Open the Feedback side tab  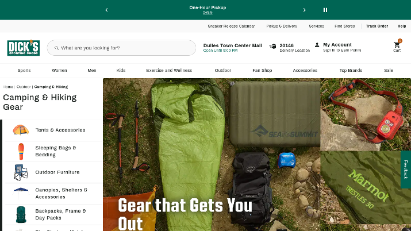point(406,170)
